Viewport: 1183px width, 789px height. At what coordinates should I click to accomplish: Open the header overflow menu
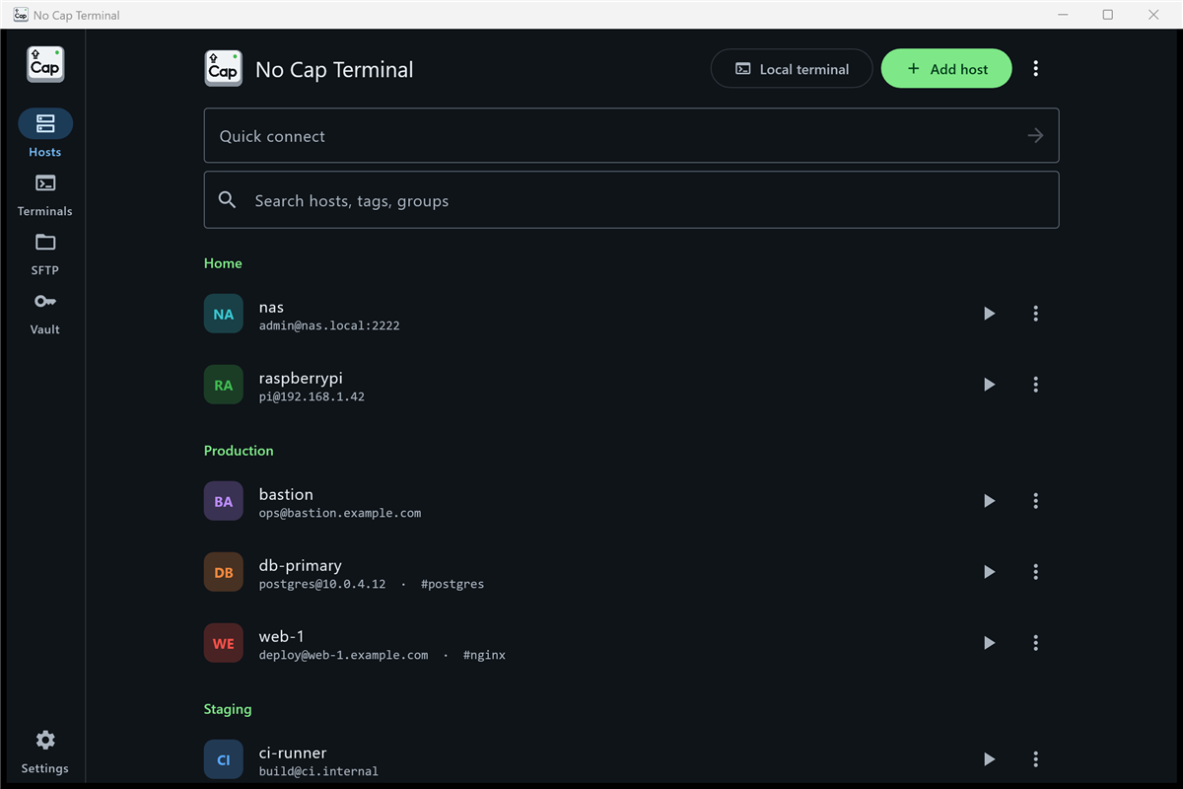(1035, 69)
